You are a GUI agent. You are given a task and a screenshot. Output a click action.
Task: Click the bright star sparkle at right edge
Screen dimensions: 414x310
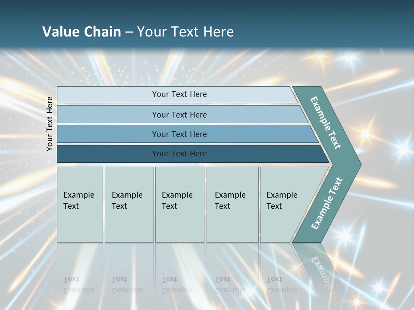point(404,149)
